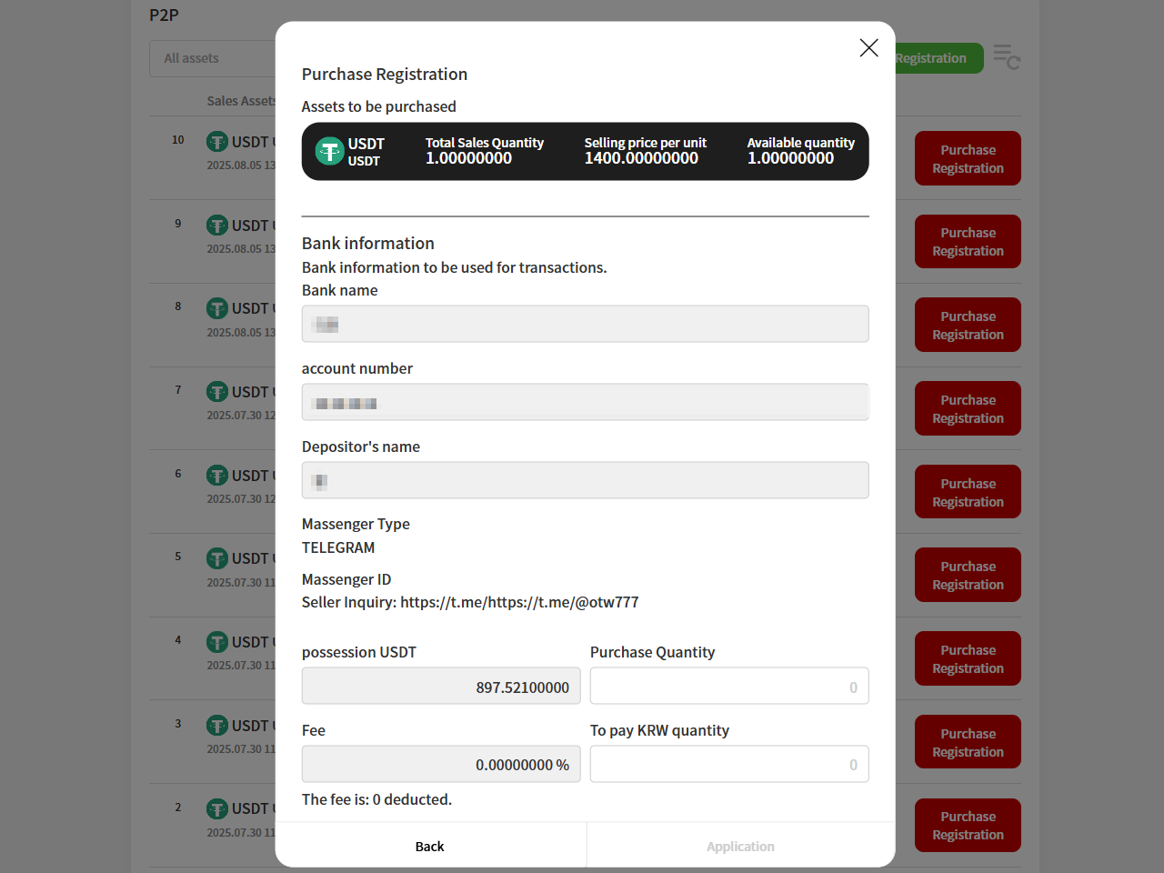Click the Bank name field
This screenshot has height=873, width=1164.
click(x=585, y=324)
